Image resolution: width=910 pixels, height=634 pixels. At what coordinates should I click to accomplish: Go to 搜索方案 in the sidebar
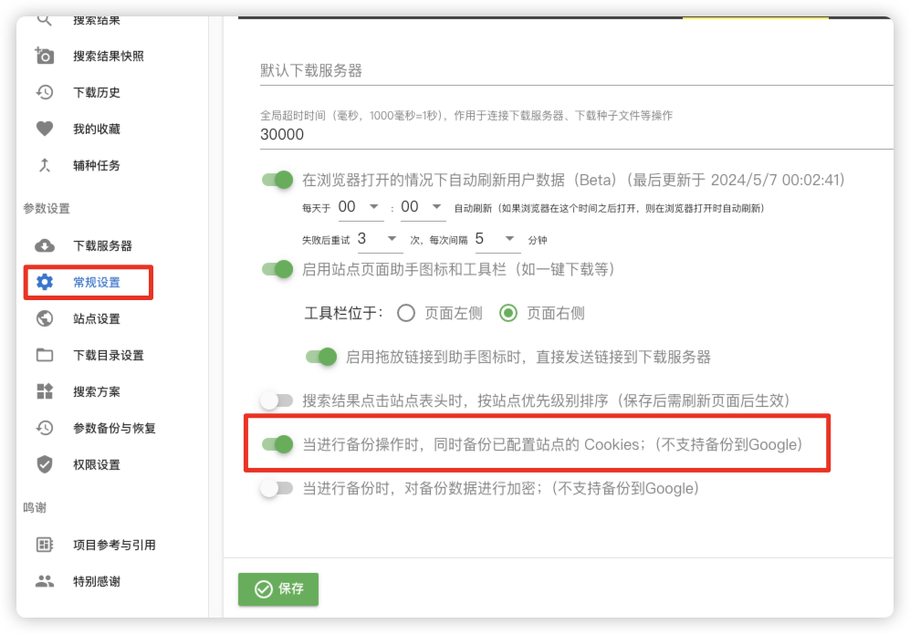pyautogui.click(x=97, y=391)
